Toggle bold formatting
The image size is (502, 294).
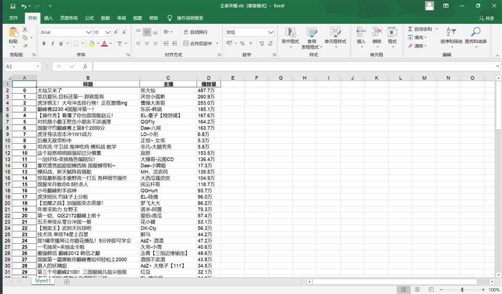pos(44,43)
